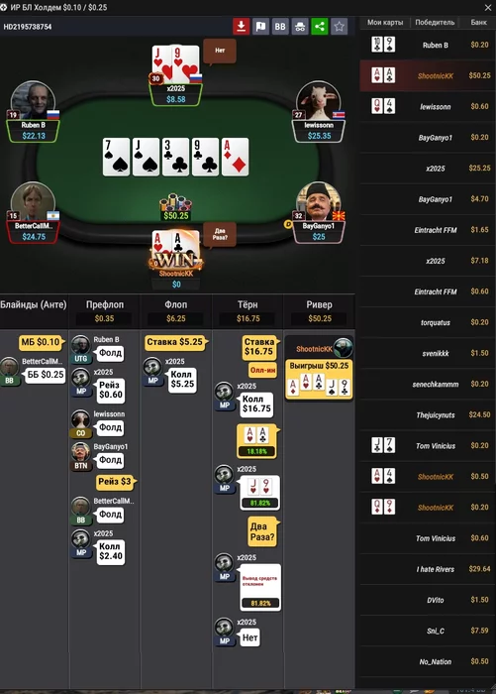Click Ruben B player avatar

(x=33, y=101)
